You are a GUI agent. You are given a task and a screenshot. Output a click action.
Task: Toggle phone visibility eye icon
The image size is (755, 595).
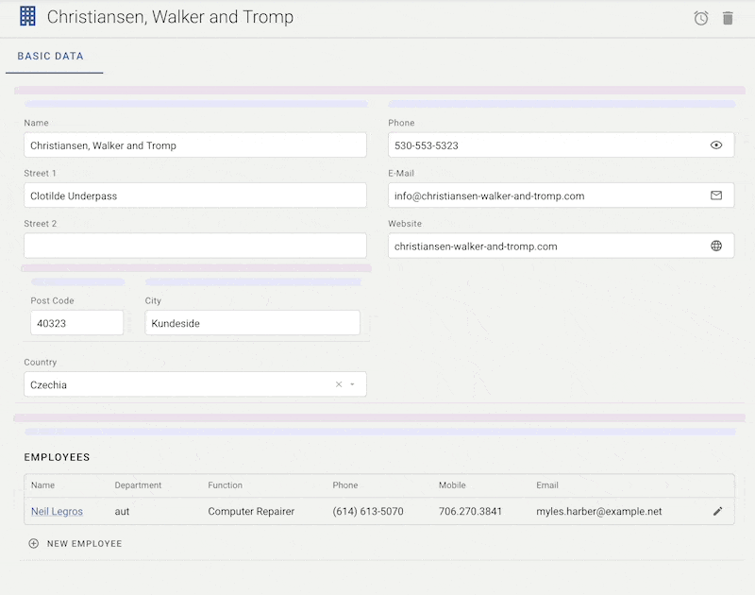[x=716, y=145]
